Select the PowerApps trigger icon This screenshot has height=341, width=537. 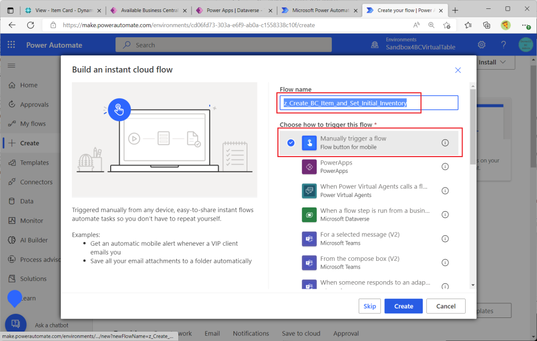click(309, 167)
